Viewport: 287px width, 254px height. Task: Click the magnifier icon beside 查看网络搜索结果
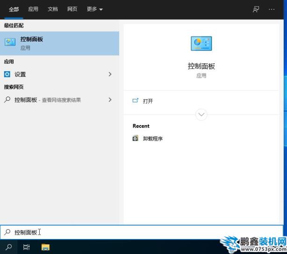coord(7,99)
